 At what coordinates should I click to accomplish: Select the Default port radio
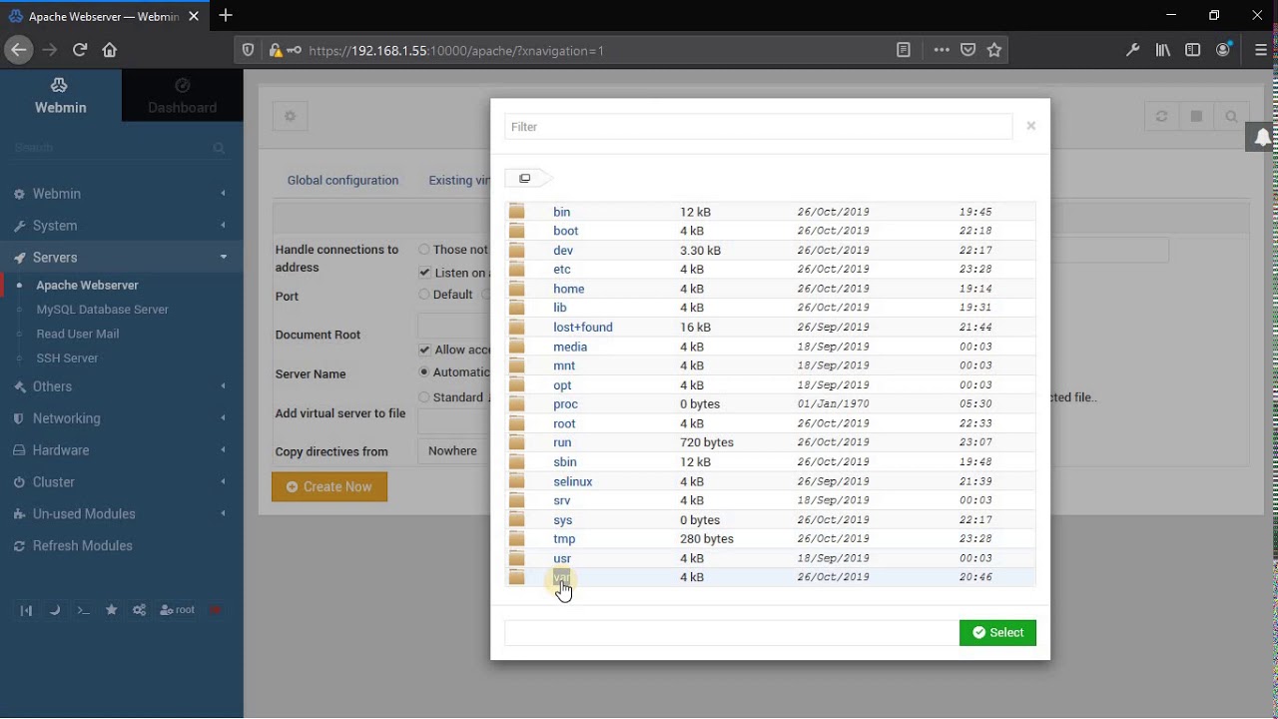[424, 295]
